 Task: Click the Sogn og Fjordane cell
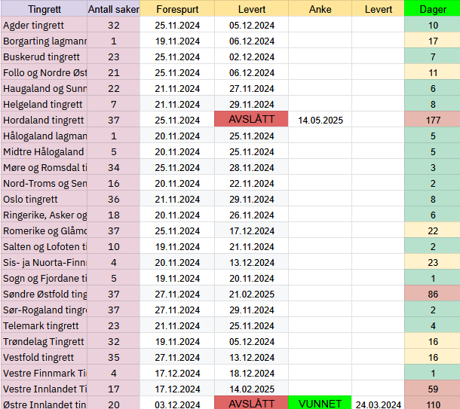(44, 279)
